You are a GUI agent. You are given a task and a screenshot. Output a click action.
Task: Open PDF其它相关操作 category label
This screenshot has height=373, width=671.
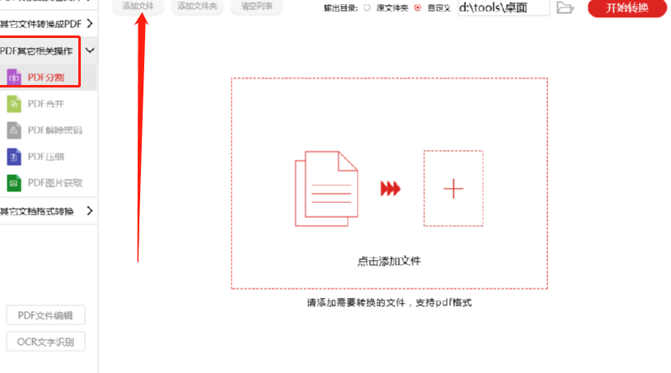tap(36, 51)
